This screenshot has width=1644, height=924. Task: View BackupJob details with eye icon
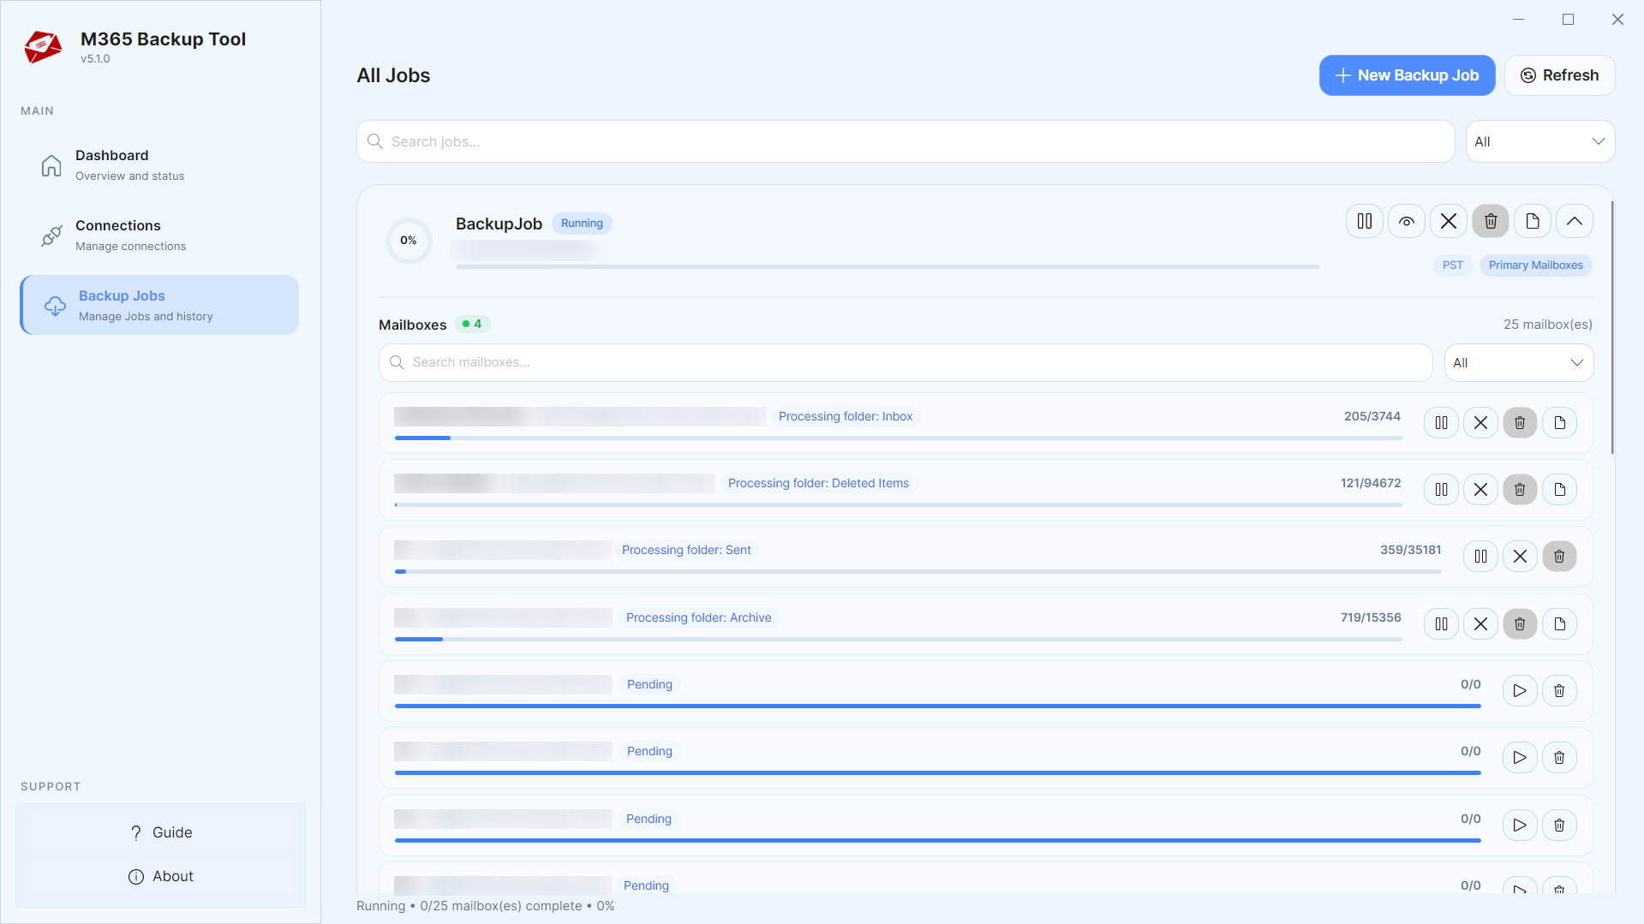(1407, 222)
